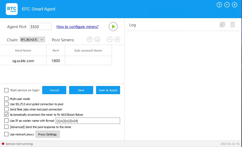Add a new pool server with plus icon
Screen dimensions: 242x147
pos(117,39)
